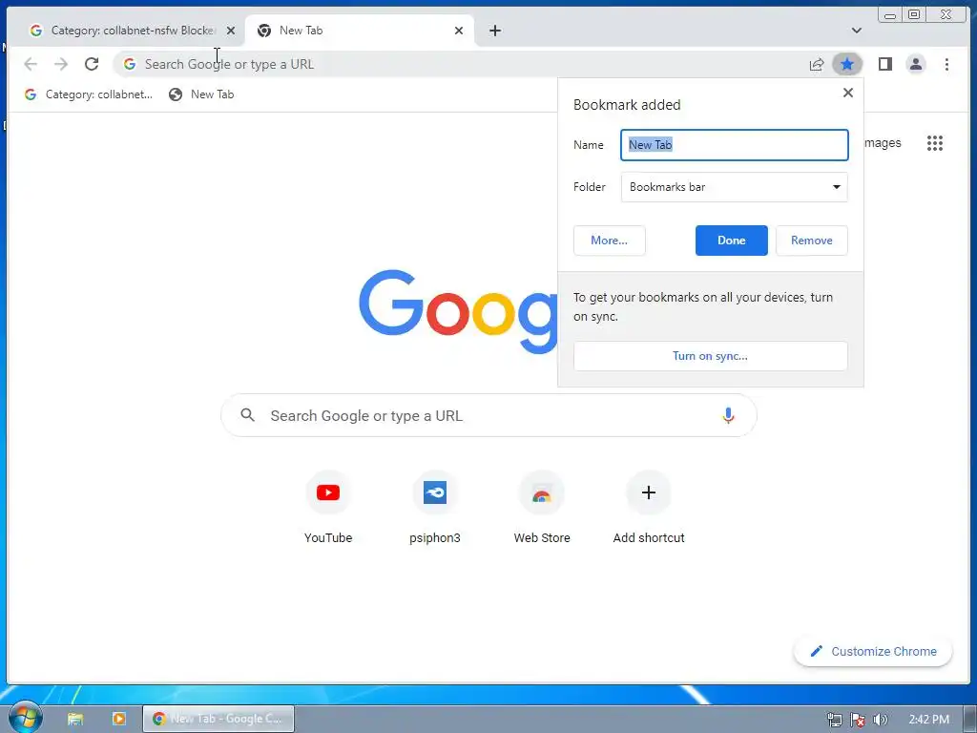Screen dimensions: 977x733
Task: Open the psiphon3 shortcut
Action: (x=435, y=508)
